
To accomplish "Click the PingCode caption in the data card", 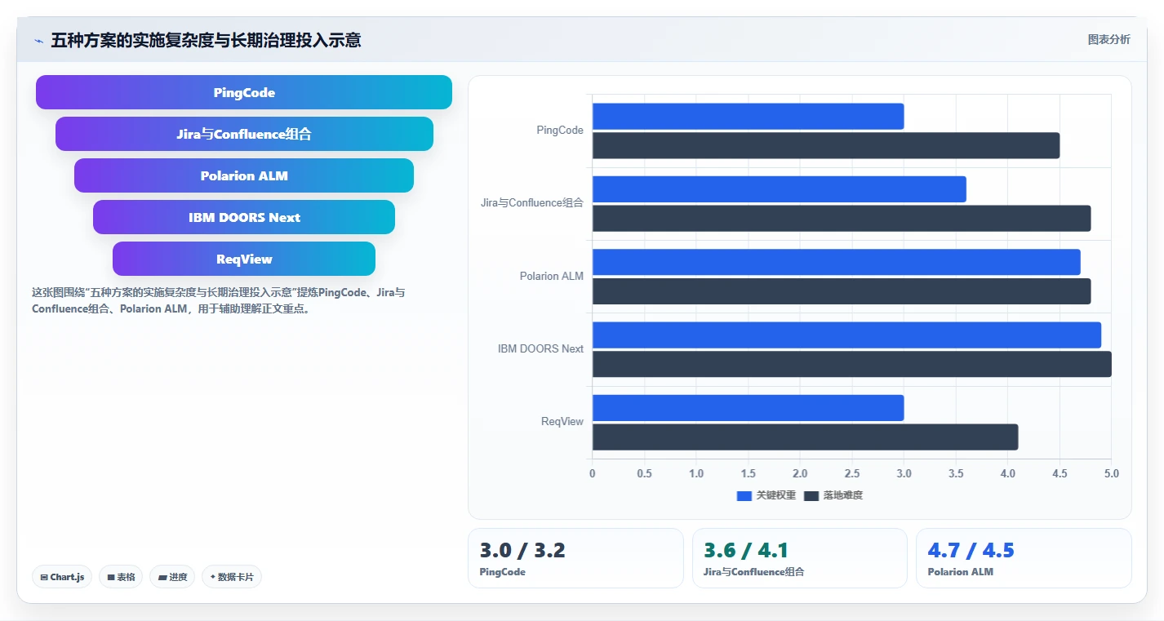I will (503, 572).
